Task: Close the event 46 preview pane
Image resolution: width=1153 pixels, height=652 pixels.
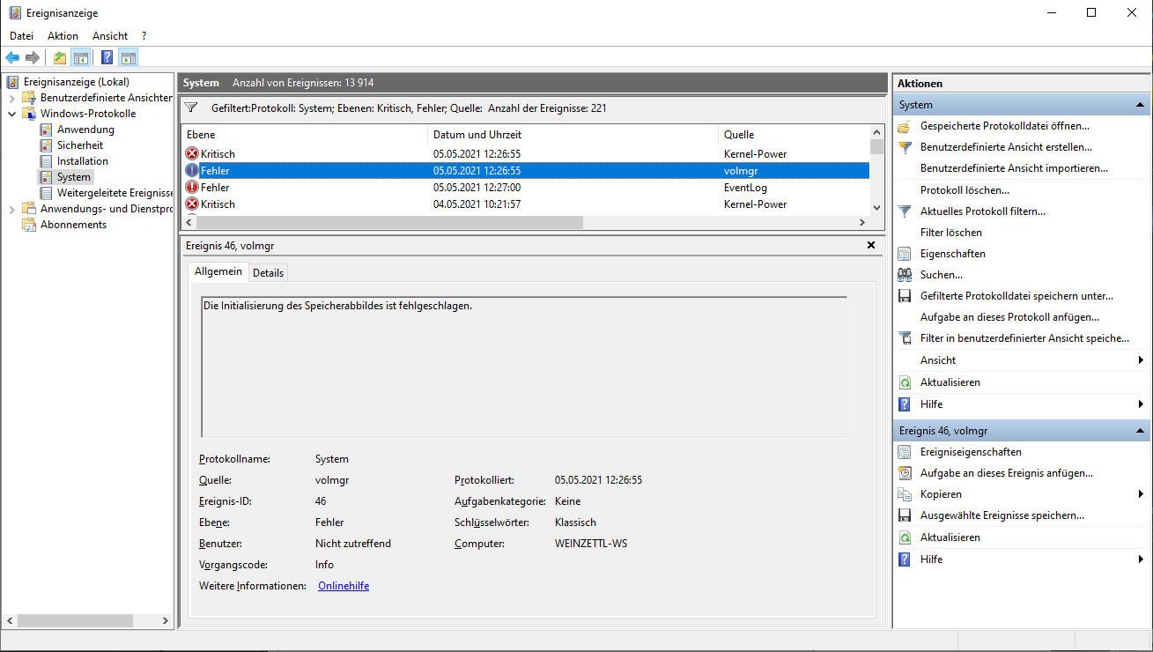Action: (x=871, y=246)
